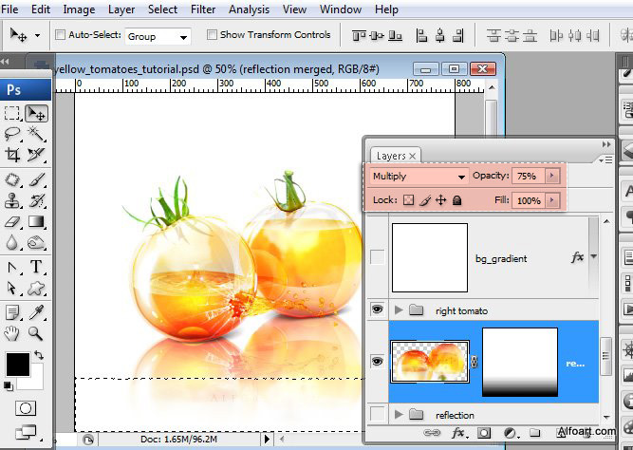Select the Zoom tool
633x450 pixels.
[x=37, y=332]
